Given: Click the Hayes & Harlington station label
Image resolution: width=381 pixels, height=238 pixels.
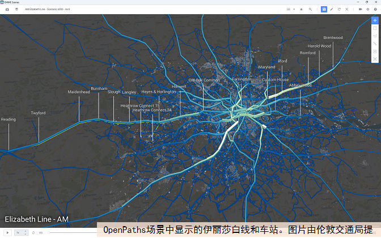Looking at the screenshot, I should [159, 92].
